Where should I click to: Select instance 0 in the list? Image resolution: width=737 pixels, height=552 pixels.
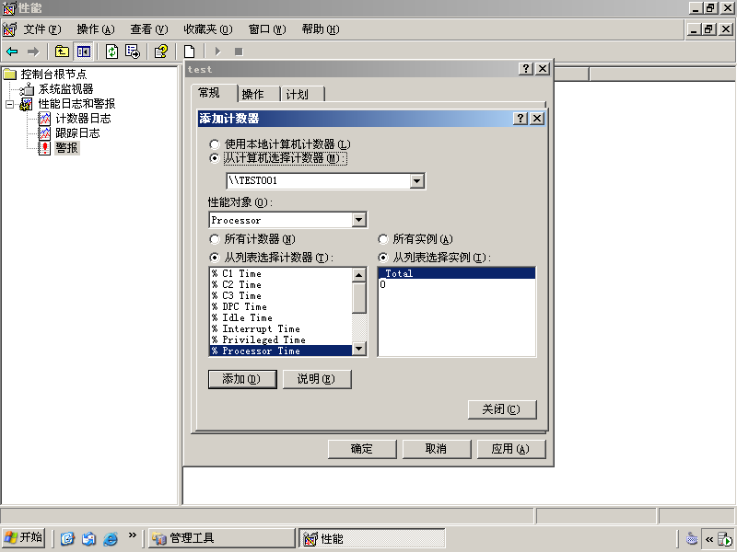[457, 284]
